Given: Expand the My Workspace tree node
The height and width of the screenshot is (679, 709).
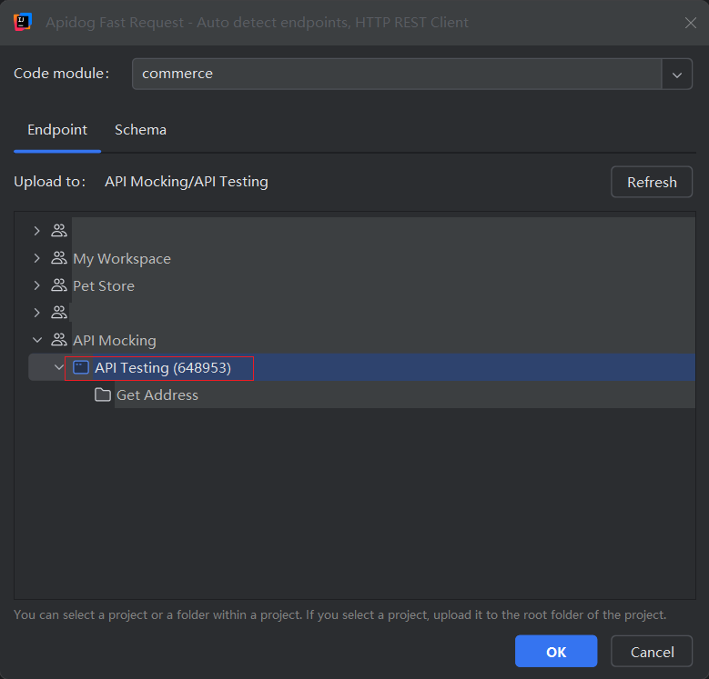Looking at the screenshot, I should (37, 258).
